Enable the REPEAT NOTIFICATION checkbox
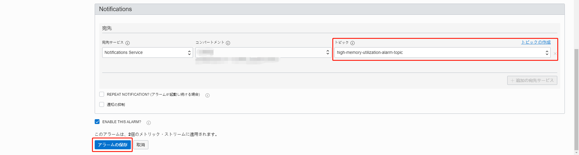The image size is (579, 155). pos(102,95)
